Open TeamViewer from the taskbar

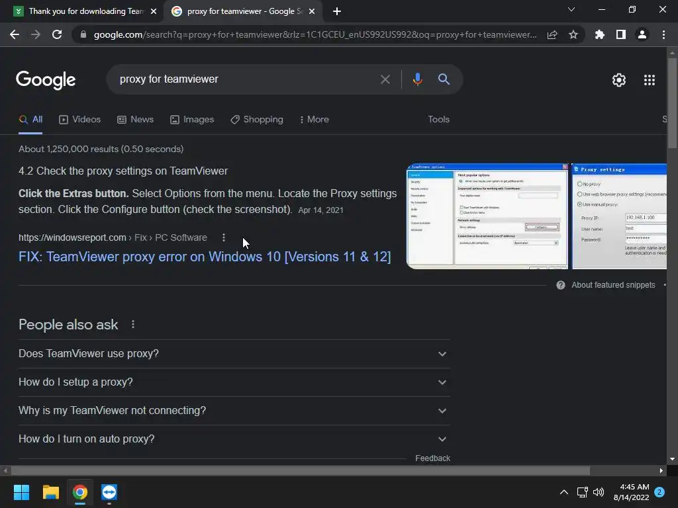[x=109, y=492]
